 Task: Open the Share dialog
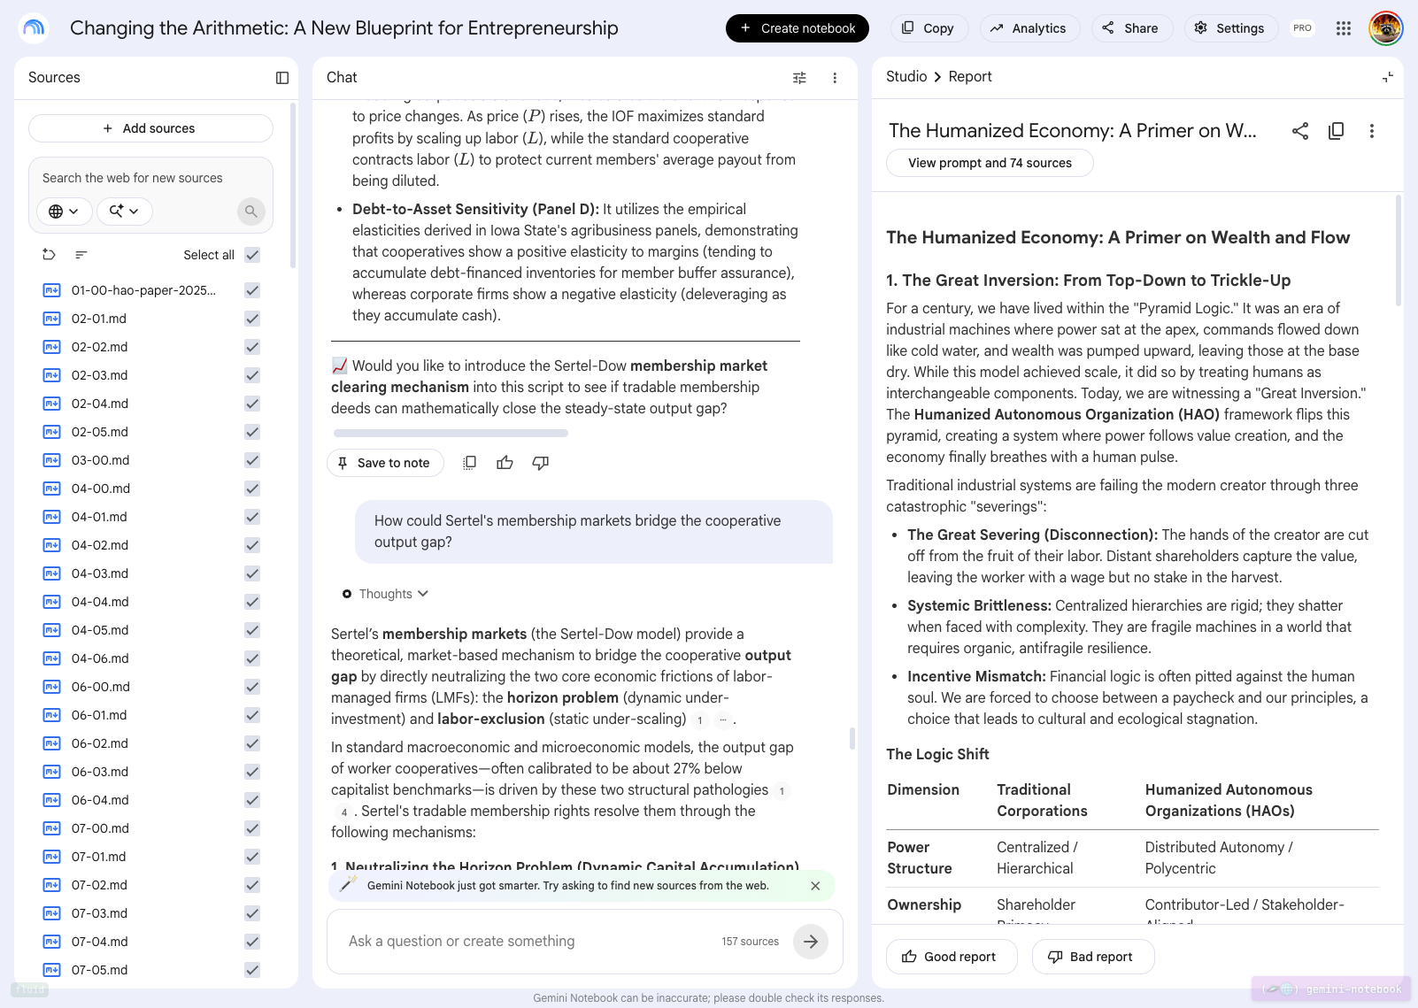tap(1132, 28)
